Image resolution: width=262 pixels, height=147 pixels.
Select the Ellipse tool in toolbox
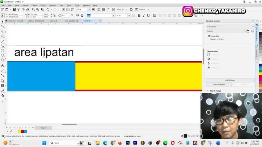point(2,55)
